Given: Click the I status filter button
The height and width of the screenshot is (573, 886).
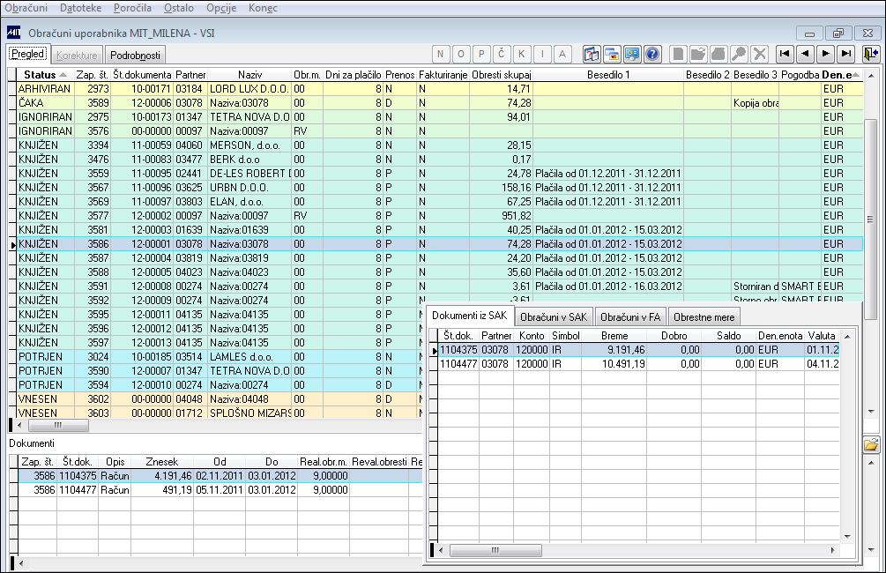Looking at the screenshot, I should 542,55.
